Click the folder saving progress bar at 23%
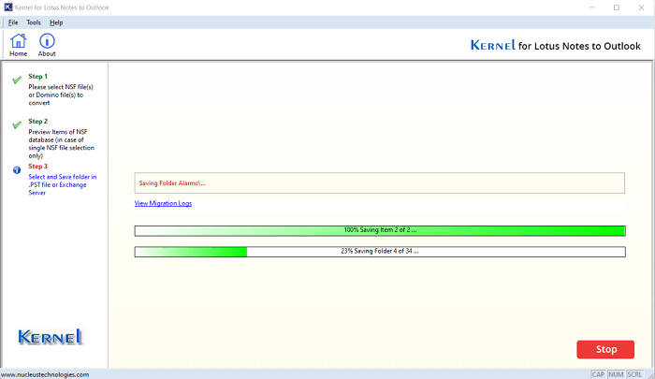This screenshot has height=379, width=655. click(380, 252)
